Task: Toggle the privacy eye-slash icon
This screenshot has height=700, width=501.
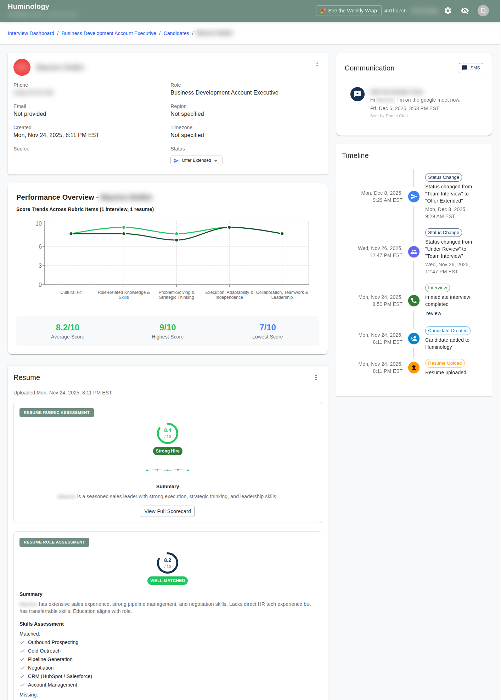Action: [x=465, y=11]
